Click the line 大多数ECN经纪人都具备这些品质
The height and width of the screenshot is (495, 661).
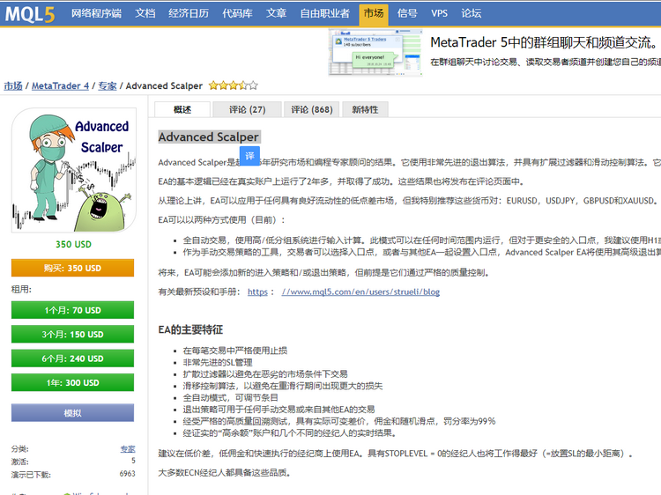coord(225,473)
